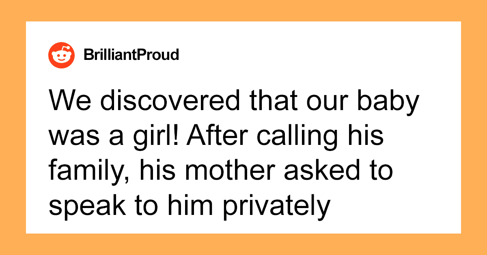This screenshot has height=255, width=487.
Task: Click the Reddit Snoo avatar icon
Action: (62, 55)
